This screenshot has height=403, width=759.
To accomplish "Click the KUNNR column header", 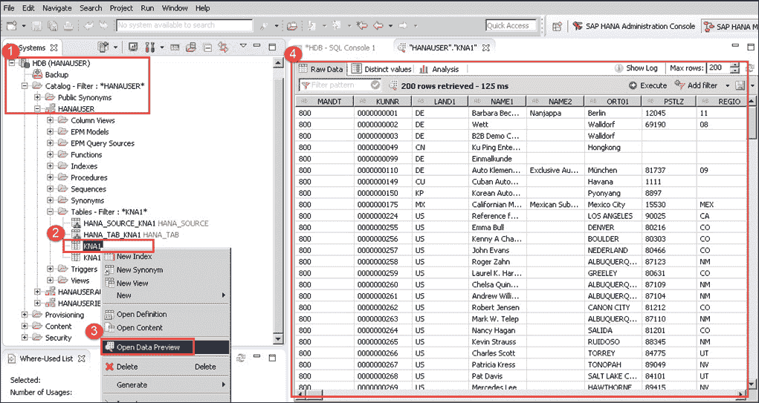I will click(x=382, y=102).
